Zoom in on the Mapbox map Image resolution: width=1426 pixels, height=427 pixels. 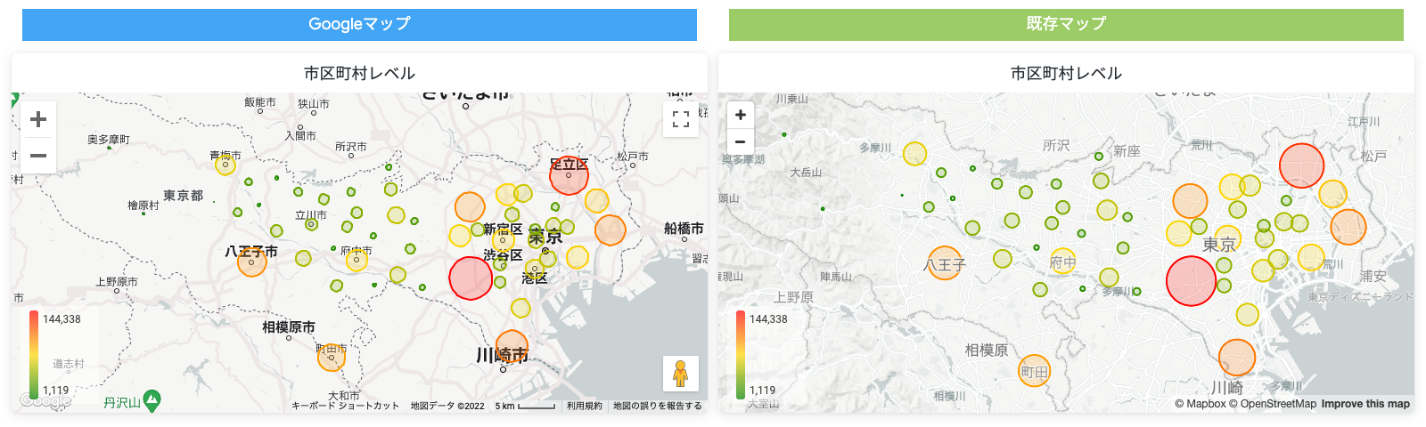click(741, 115)
